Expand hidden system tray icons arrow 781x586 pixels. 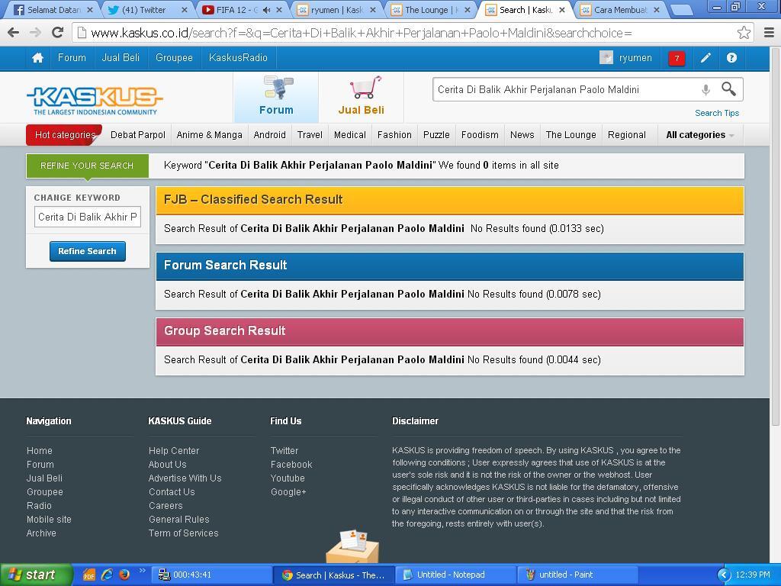725,575
